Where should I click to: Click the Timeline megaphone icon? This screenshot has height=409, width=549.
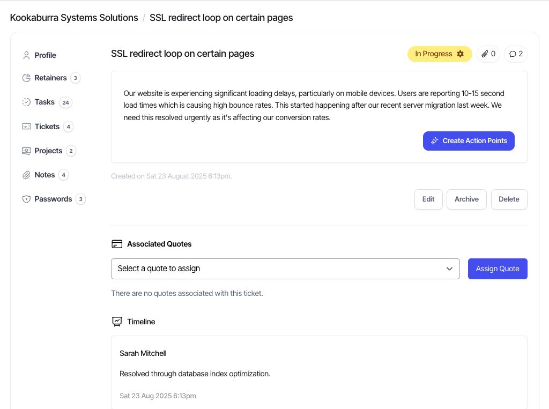tap(117, 321)
